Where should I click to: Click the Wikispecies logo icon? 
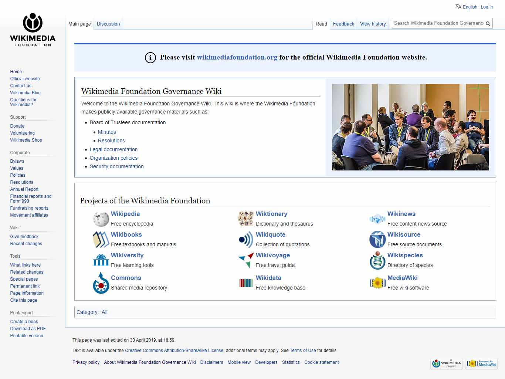(377, 260)
